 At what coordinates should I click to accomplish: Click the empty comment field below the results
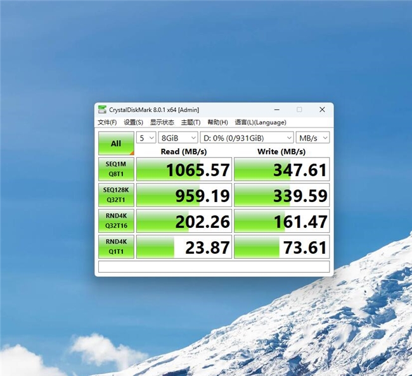tap(214, 266)
